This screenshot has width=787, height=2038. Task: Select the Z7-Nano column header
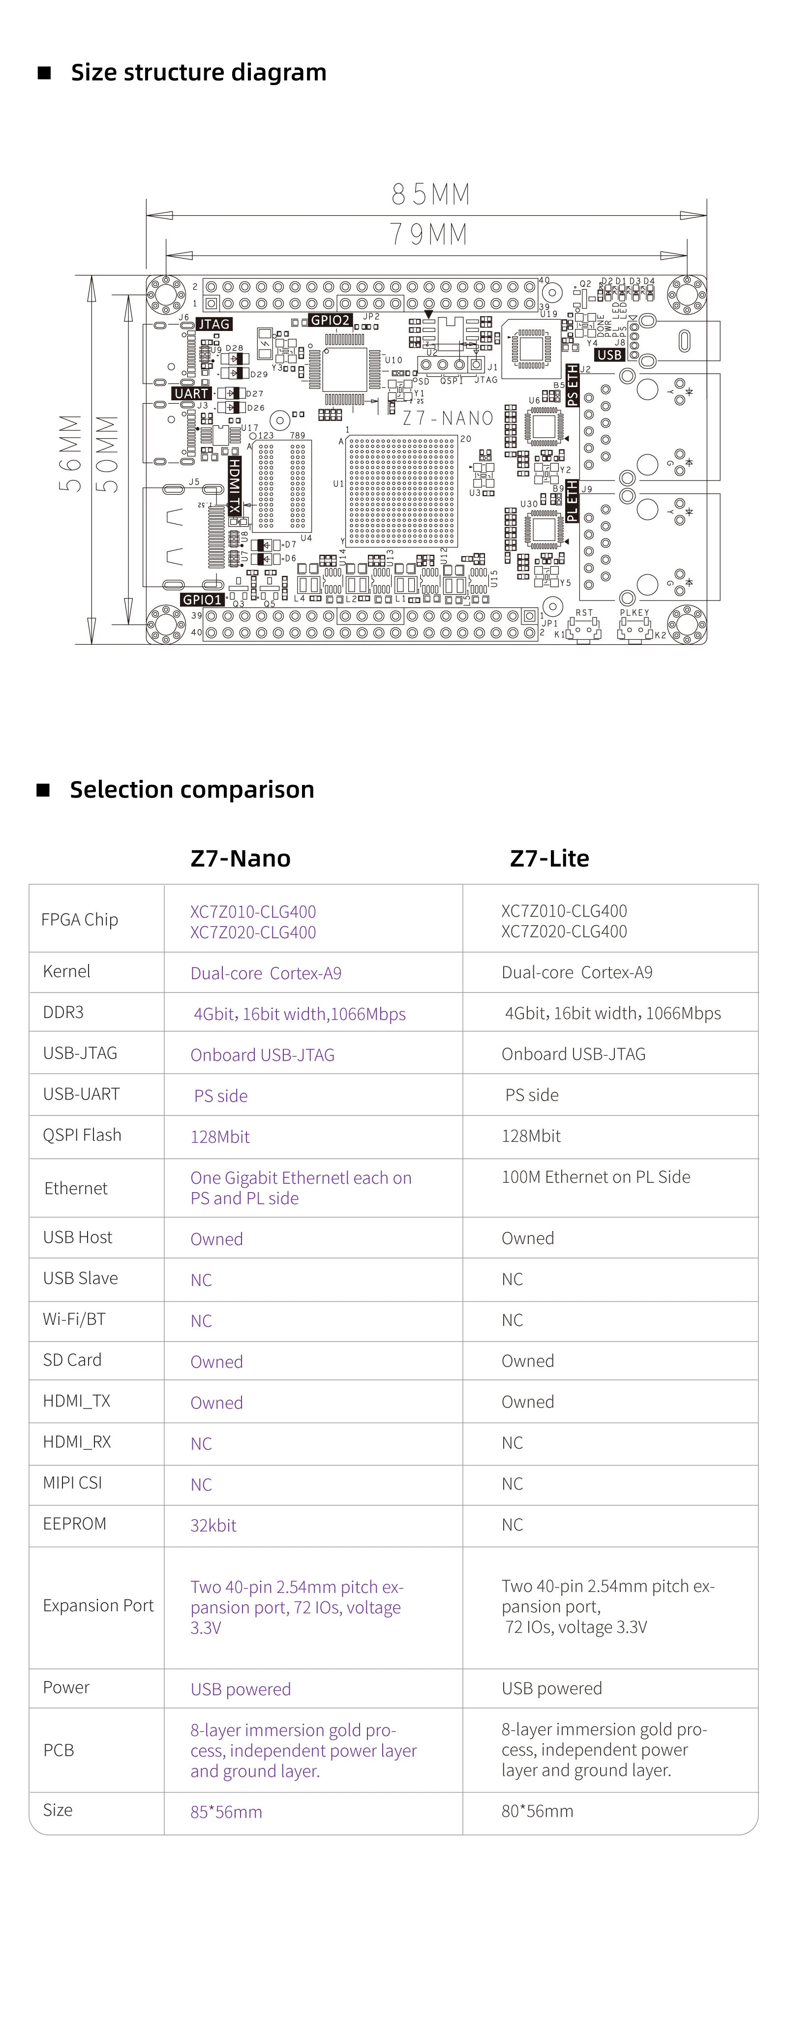[x=241, y=858]
